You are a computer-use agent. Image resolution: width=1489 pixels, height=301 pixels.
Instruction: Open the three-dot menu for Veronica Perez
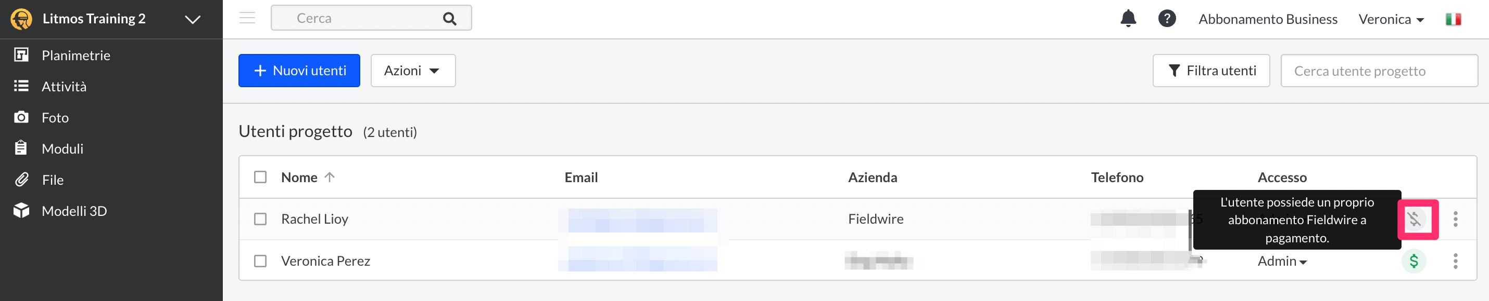1455,261
